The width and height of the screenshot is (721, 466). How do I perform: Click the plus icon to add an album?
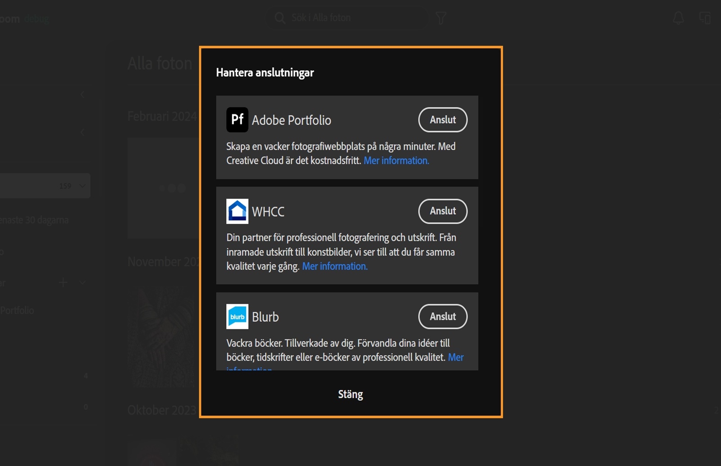[63, 282]
